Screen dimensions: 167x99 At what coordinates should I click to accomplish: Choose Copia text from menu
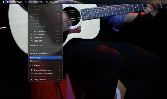point(36,17)
